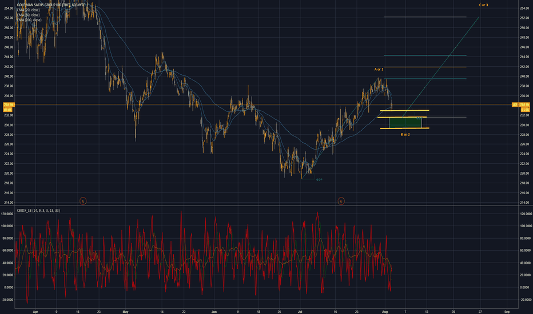Image resolution: width=533 pixels, height=314 pixels.
Task: Click the current price label on left axis
Action: coord(9,104)
